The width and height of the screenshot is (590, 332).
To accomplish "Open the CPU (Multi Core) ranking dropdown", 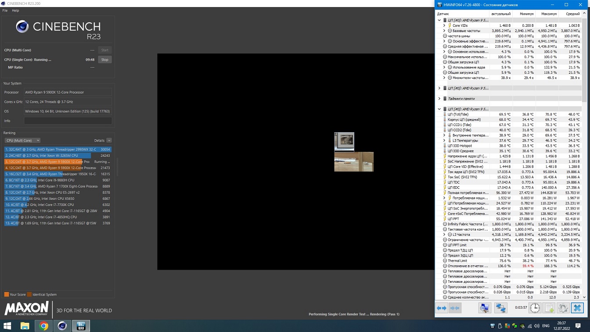I will 22,141.
